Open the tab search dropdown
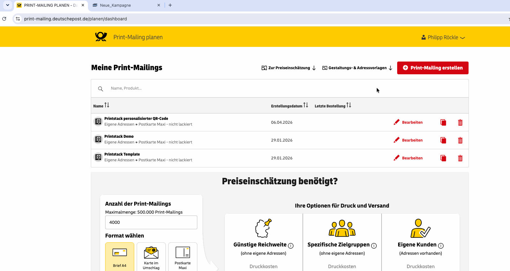This screenshot has width=510, height=271. pyautogui.click(x=8, y=5)
